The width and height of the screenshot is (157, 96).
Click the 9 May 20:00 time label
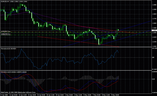[x=115, y=95]
